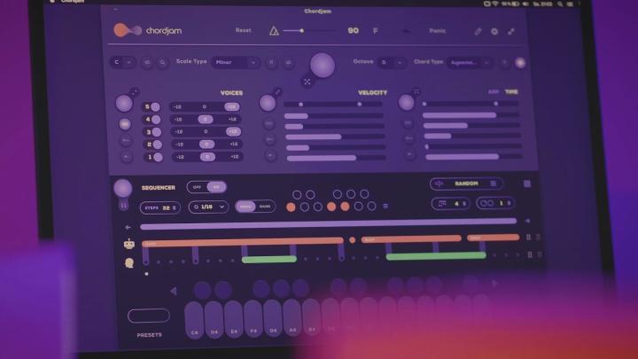Adjust the loop count stepper showing 1
This screenshot has width=638, height=359.
click(x=494, y=203)
